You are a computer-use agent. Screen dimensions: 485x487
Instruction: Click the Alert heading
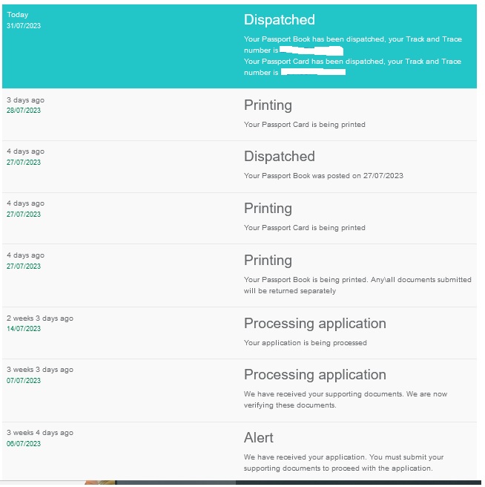259,438
